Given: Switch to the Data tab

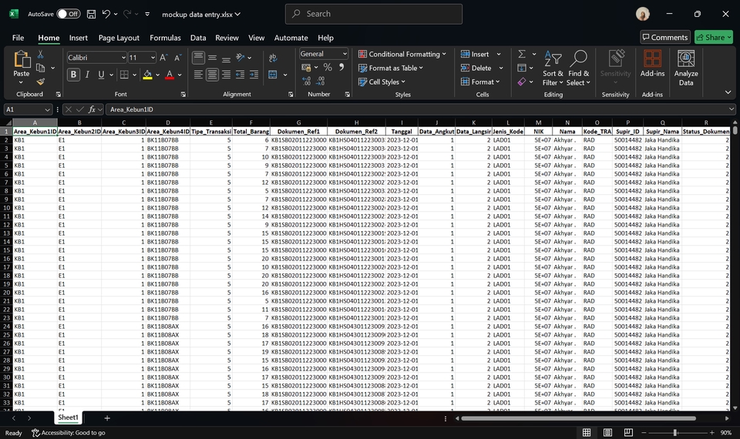Looking at the screenshot, I should click(198, 38).
